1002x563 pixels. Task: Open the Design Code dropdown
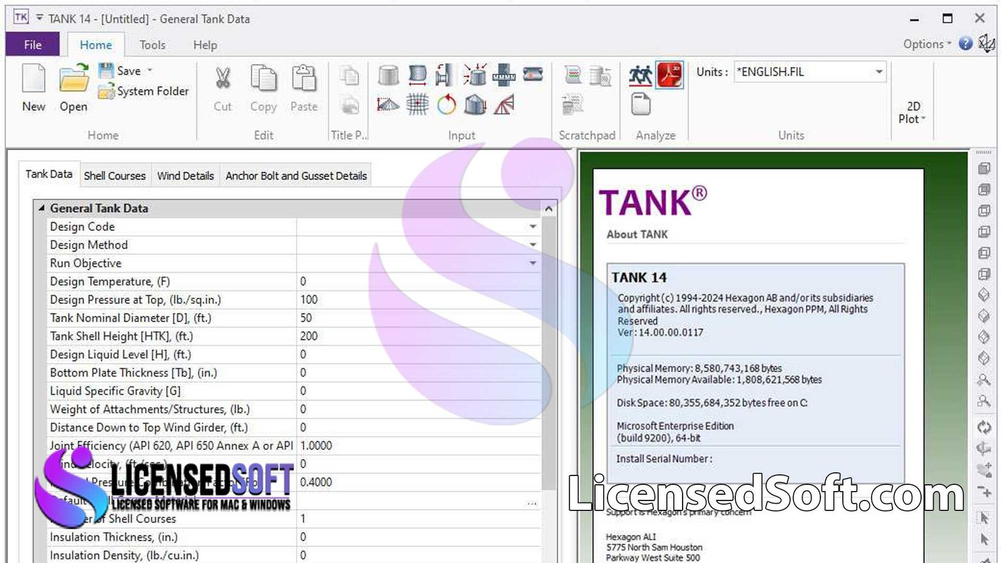coord(533,226)
